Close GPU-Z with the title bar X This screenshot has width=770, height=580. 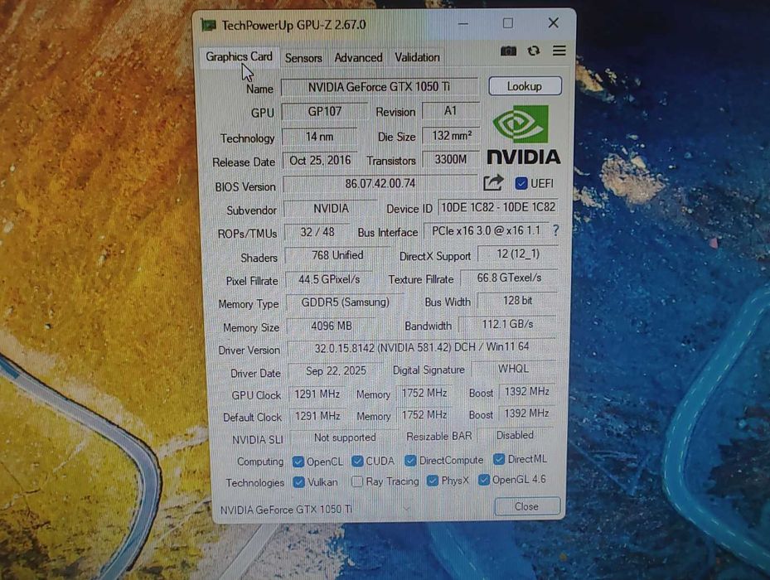coord(554,22)
